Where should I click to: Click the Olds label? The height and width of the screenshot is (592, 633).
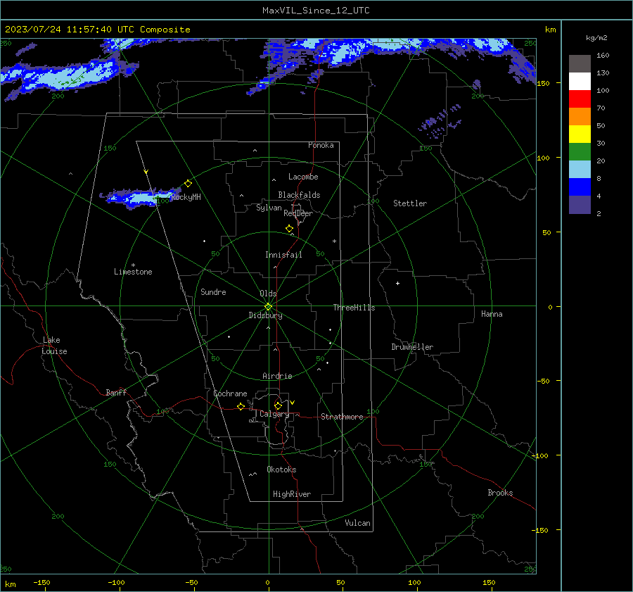click(268, 294)
